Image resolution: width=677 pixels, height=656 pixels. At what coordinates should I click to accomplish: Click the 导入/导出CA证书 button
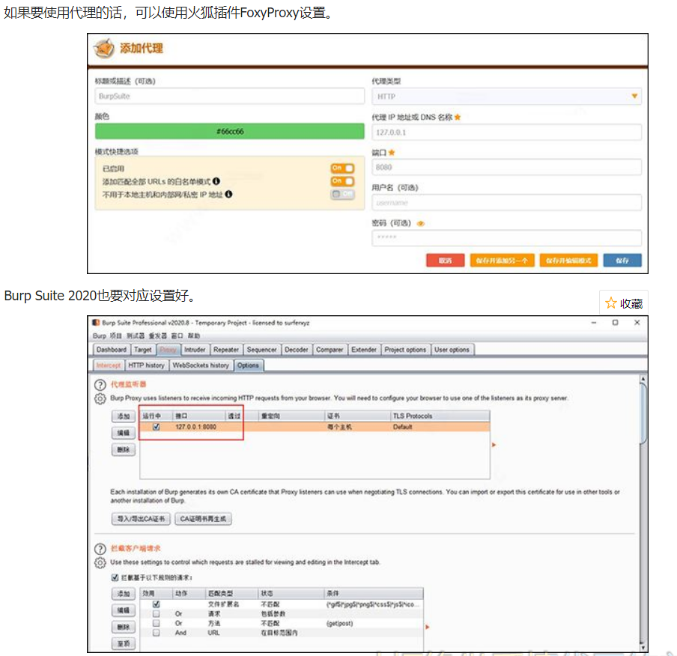point(142,518)
